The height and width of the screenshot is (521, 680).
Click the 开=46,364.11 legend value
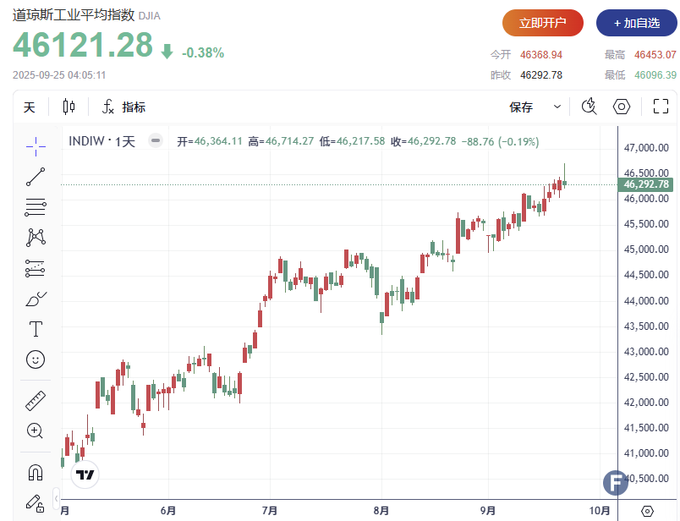point(210,141)
